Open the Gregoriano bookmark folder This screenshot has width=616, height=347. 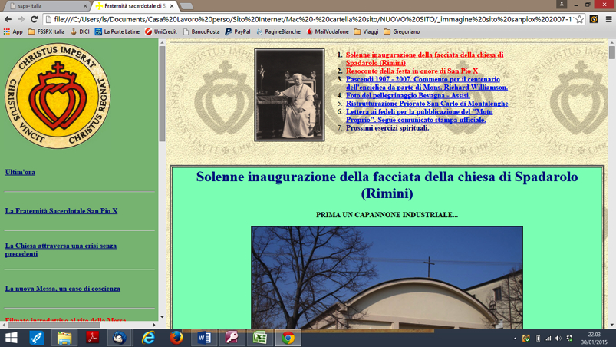coord(401,31)
